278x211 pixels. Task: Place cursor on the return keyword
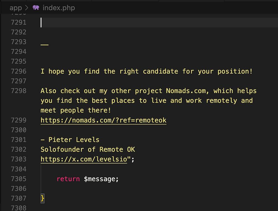point(68,179)
